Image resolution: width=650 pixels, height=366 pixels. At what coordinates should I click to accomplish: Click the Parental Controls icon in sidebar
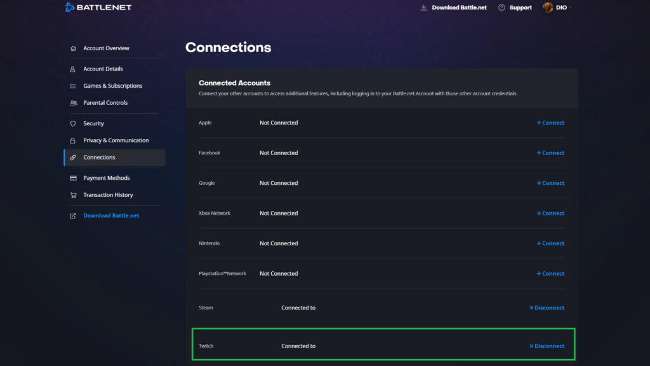click(72, 102)
